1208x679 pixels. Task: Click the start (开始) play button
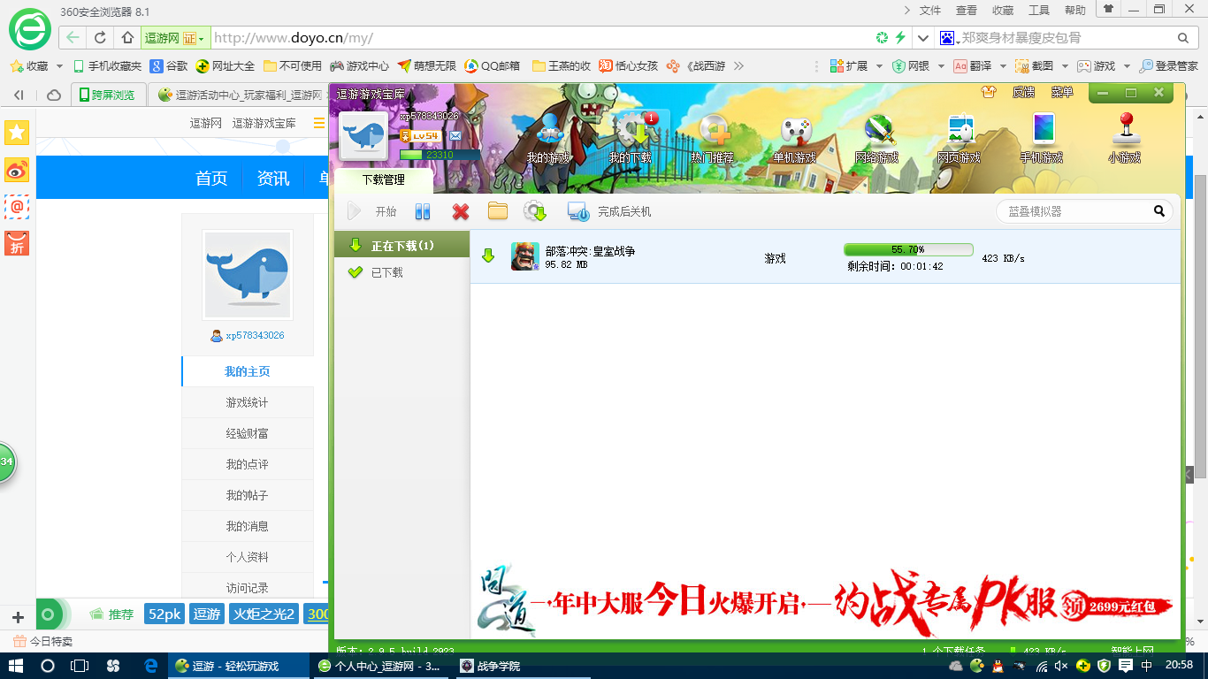point(372,211)
